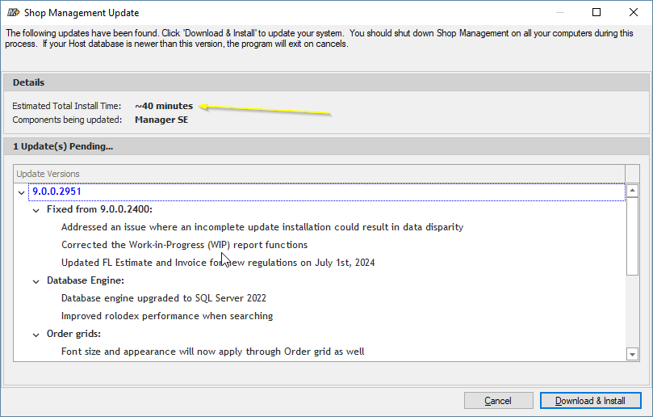This screenshot has height=417, width=653.
Task: Select the 'Order grids:' heading
Action: click(x=73, y=334)
